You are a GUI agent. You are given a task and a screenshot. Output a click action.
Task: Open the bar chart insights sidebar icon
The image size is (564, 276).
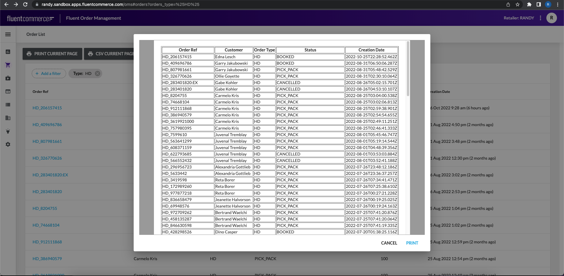[8, 52]
